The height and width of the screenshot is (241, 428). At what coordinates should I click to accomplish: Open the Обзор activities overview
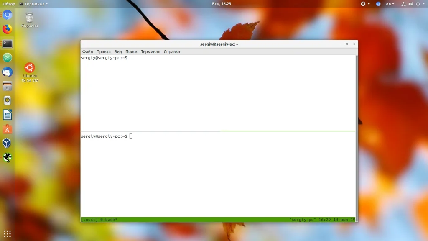[9, 4]
